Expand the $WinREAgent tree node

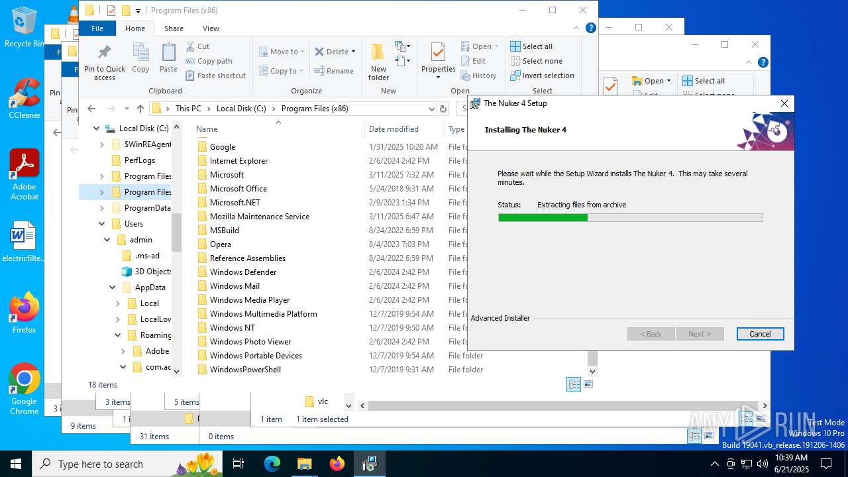101,144
